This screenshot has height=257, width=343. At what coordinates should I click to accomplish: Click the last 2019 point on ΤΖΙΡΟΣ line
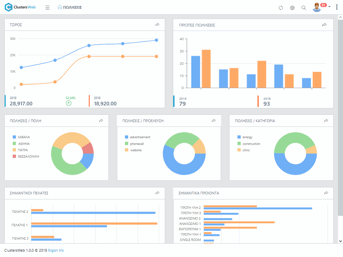pyautogui.click(x=156, y=40)
